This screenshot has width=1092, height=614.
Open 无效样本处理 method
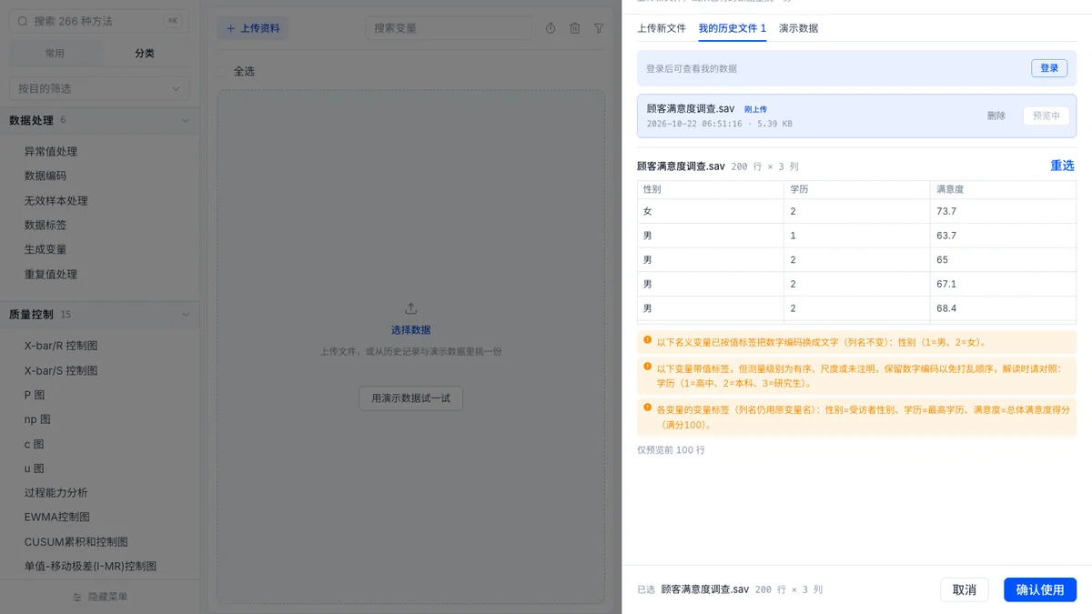pos(56,201)
